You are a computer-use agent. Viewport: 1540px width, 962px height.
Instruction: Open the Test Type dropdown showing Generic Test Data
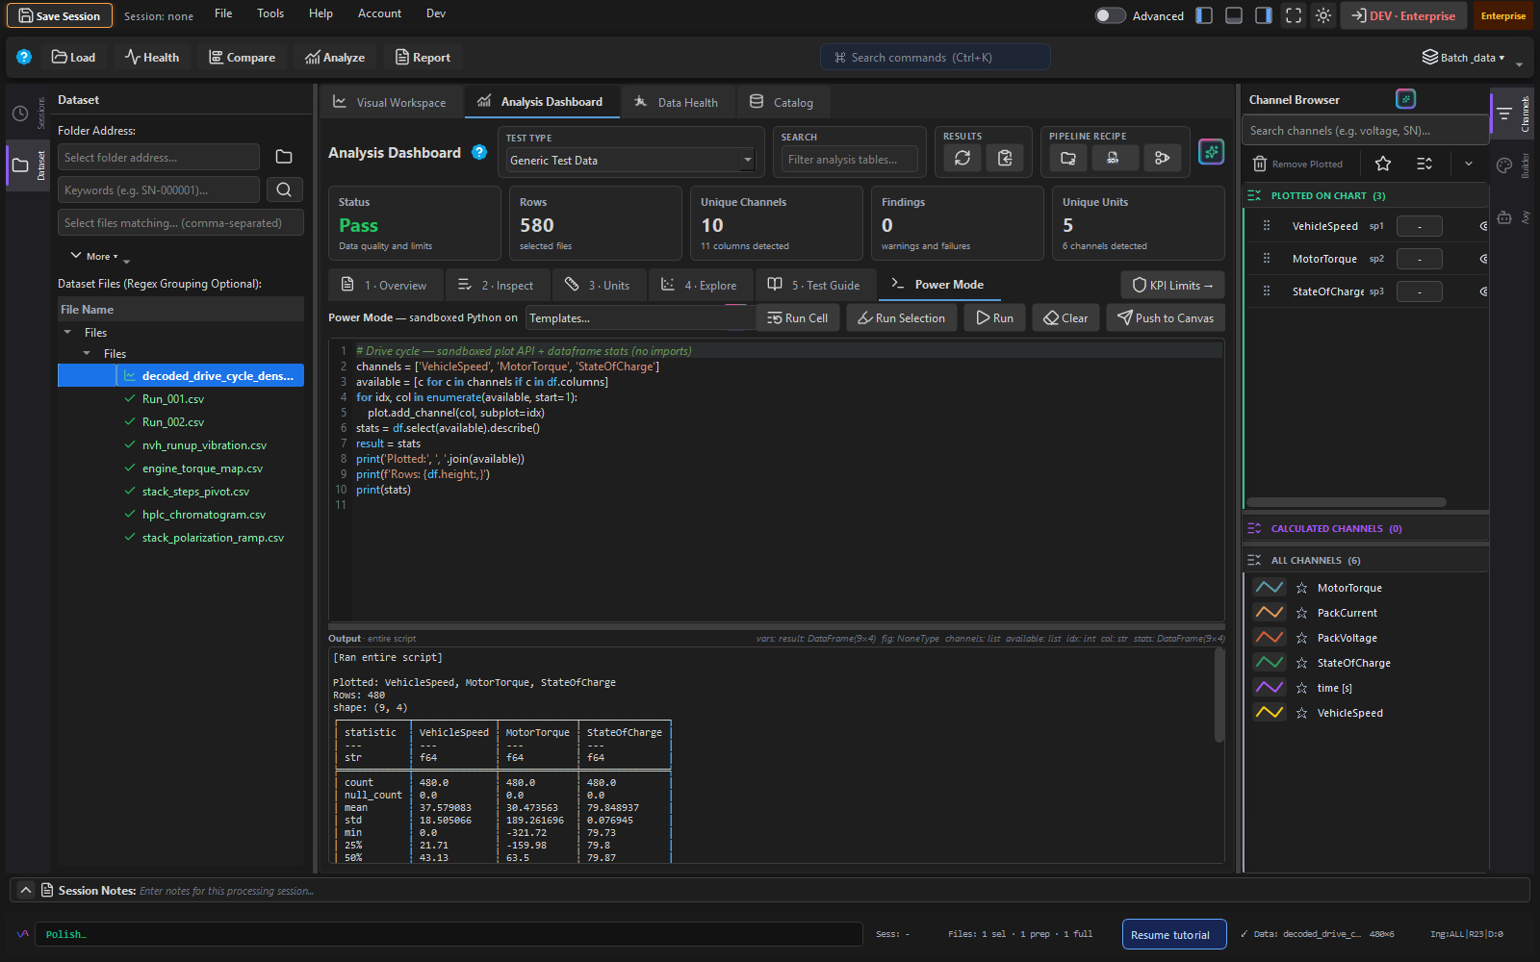click(630, 160)
